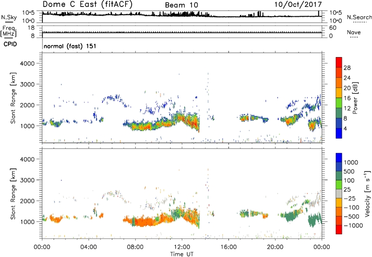Pick the red bottom Velocity colorbar segment
The image size is (372, 257).
(339, 230)
